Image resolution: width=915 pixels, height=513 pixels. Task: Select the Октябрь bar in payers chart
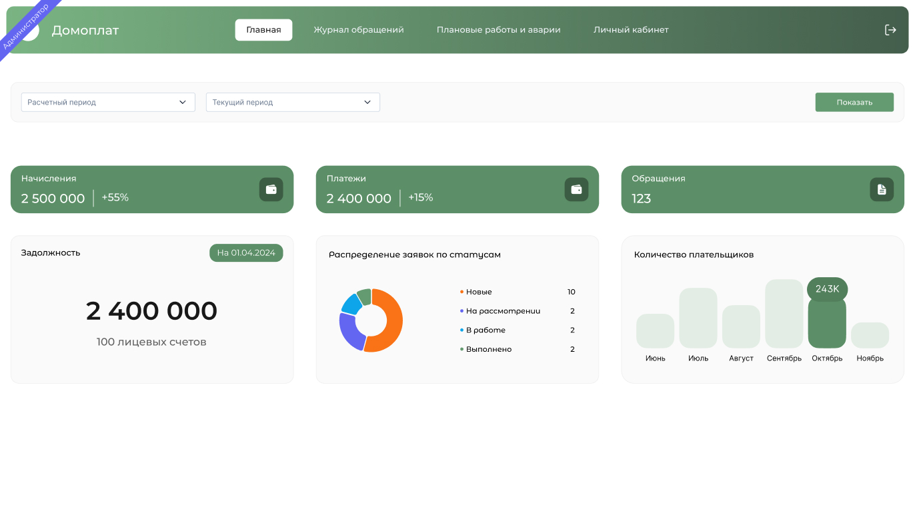click(x=827, y=324)
